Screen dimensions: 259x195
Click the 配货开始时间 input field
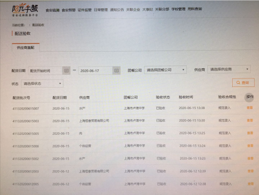click(x=45, y=71)
